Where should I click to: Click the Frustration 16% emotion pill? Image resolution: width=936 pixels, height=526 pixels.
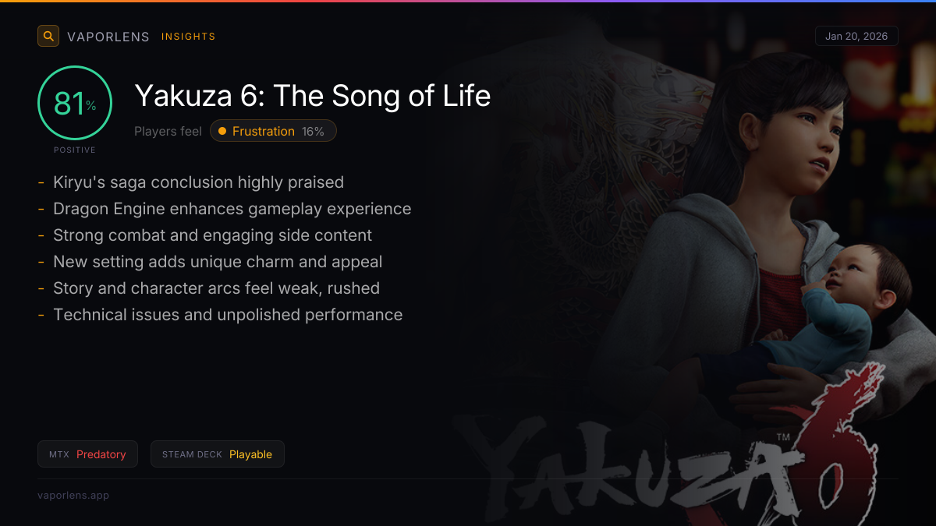273,131
